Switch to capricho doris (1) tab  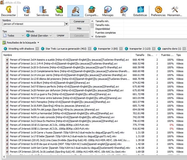pos(171,49)
